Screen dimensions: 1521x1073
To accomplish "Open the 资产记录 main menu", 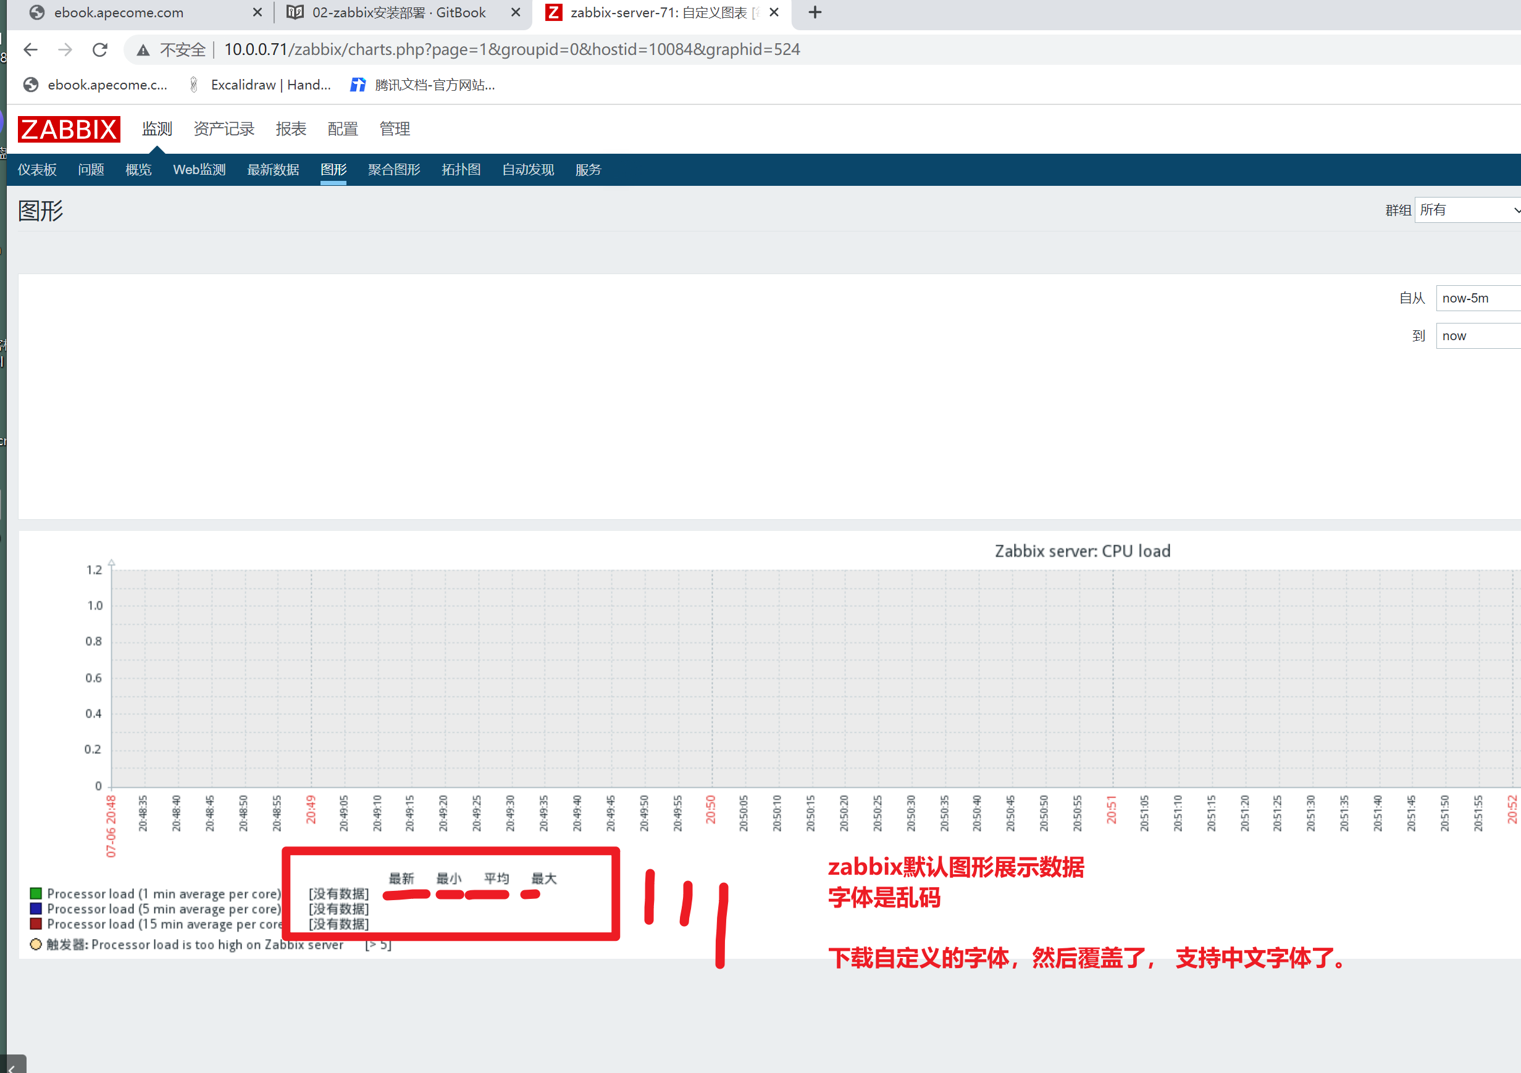I will 224,128.
